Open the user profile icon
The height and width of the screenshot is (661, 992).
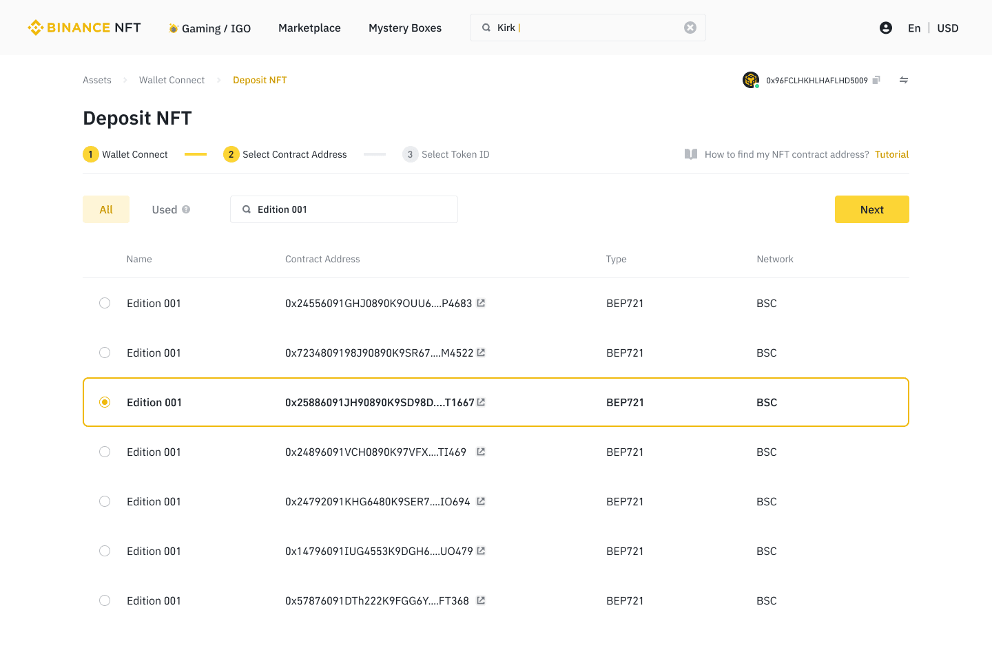pyautogui.click(x=886, y=28)
